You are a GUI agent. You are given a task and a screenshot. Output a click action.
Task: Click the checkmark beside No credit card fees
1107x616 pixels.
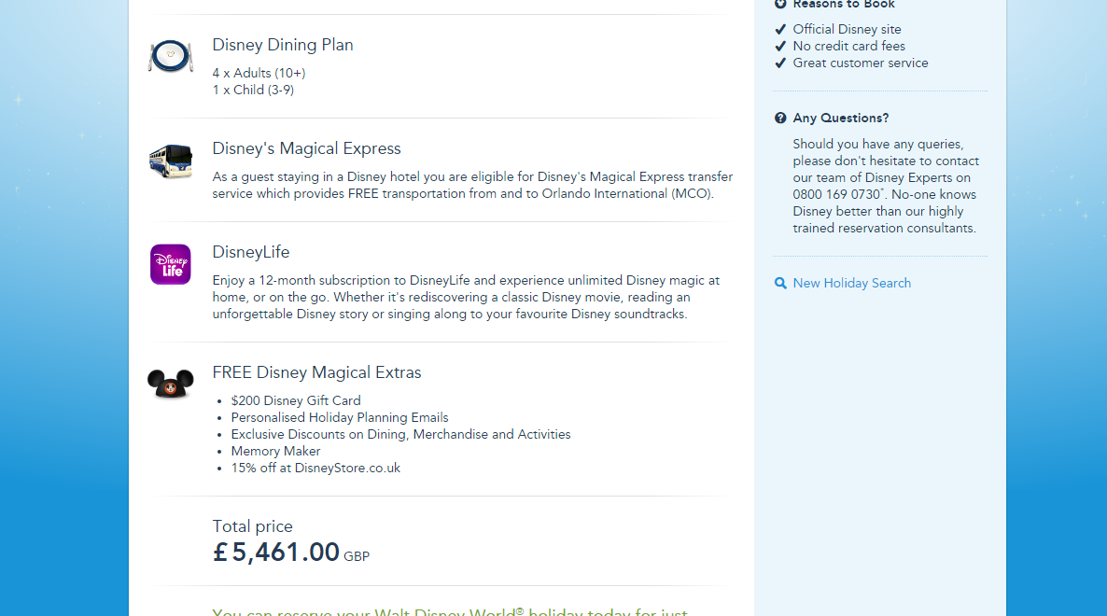[780, 47]
